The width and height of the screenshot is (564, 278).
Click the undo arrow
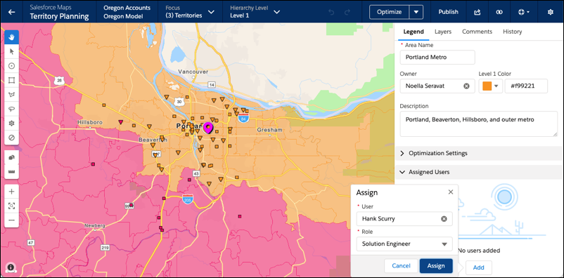coord(332,12)
